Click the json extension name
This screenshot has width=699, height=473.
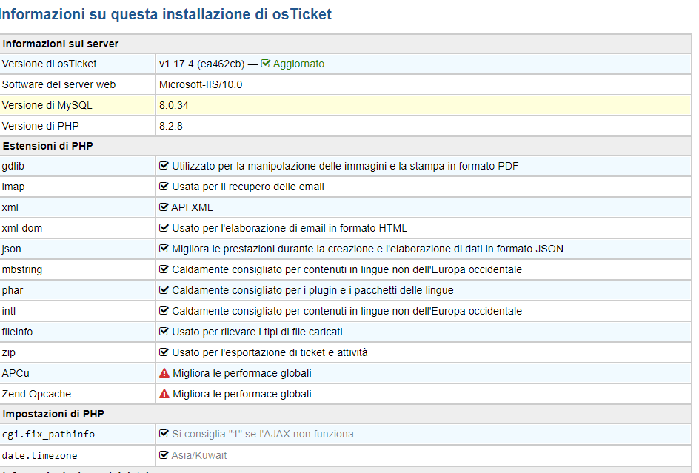pos(12,249)
